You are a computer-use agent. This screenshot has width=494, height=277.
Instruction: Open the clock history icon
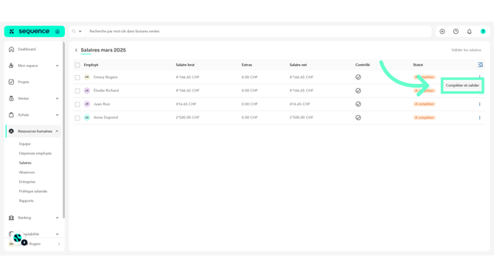(456, 31)
